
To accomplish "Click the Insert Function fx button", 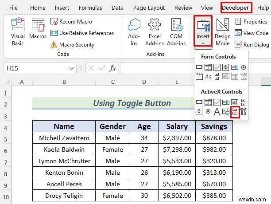I will (112, 68).
